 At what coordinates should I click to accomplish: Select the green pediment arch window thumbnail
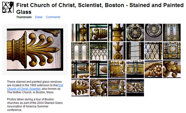[x=98, y=51]
